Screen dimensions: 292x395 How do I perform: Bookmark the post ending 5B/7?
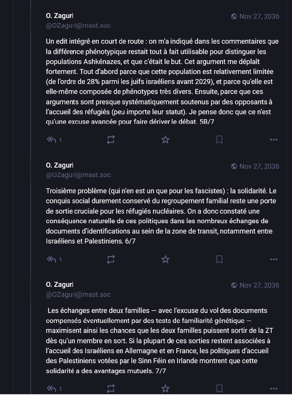219,140
